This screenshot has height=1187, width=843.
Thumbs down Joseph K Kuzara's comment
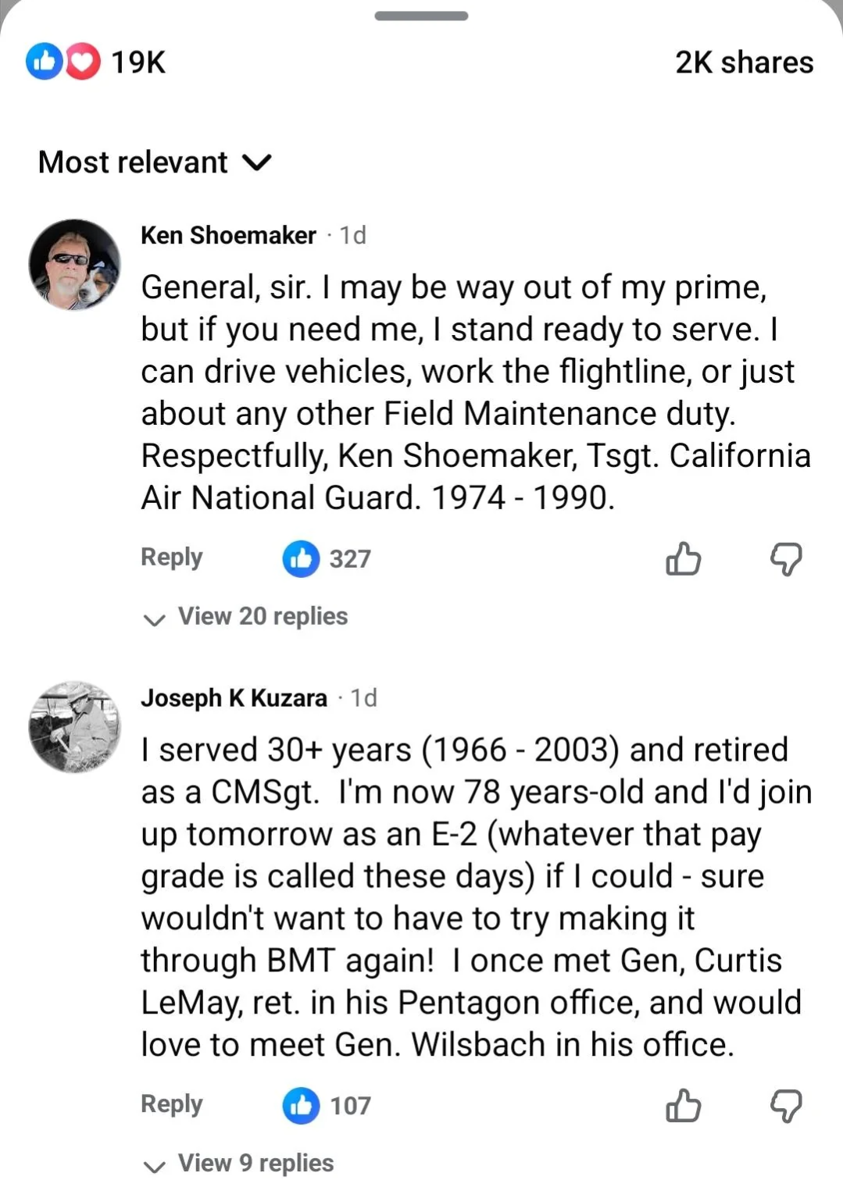(x=786, y=1106)
